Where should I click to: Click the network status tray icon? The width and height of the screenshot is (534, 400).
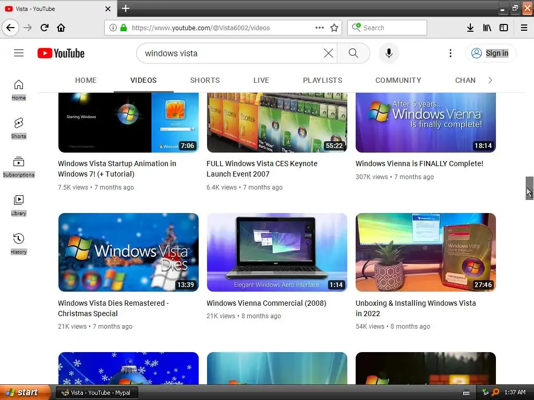coord(486,392)
